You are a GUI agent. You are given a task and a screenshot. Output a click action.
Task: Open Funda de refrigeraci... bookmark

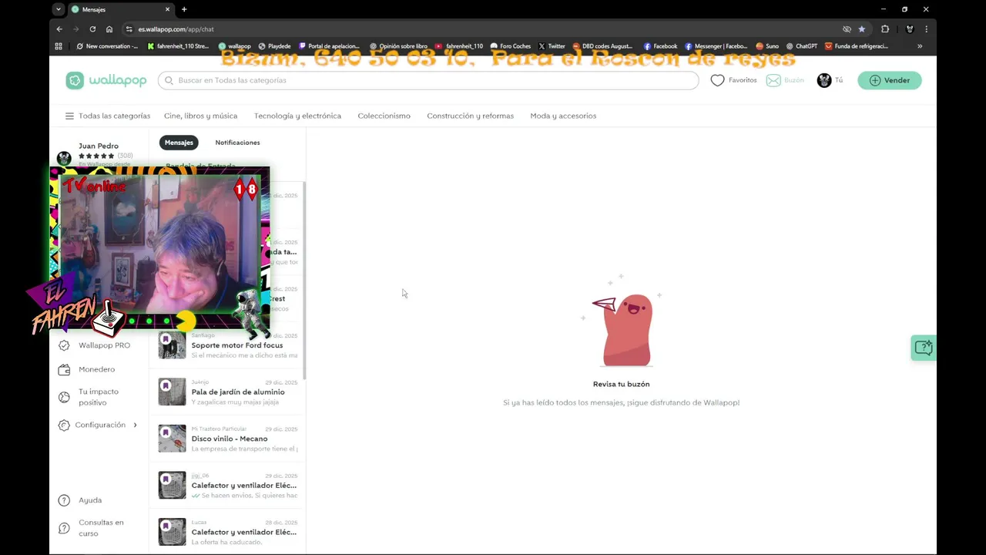[x=857, y=46]
